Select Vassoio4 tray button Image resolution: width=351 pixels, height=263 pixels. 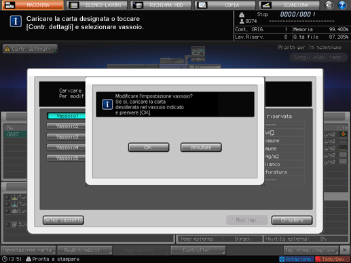(67, 148)
